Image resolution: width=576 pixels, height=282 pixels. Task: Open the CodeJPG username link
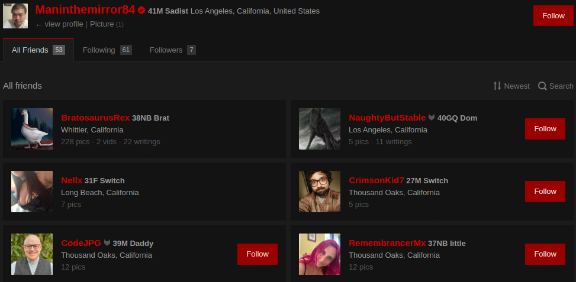tap(81, 243)
